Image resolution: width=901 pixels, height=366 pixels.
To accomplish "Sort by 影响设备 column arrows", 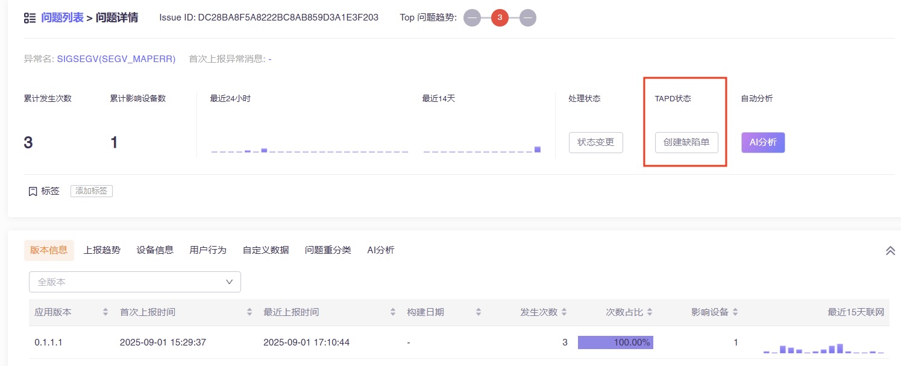I will click(x=735, y=312).
